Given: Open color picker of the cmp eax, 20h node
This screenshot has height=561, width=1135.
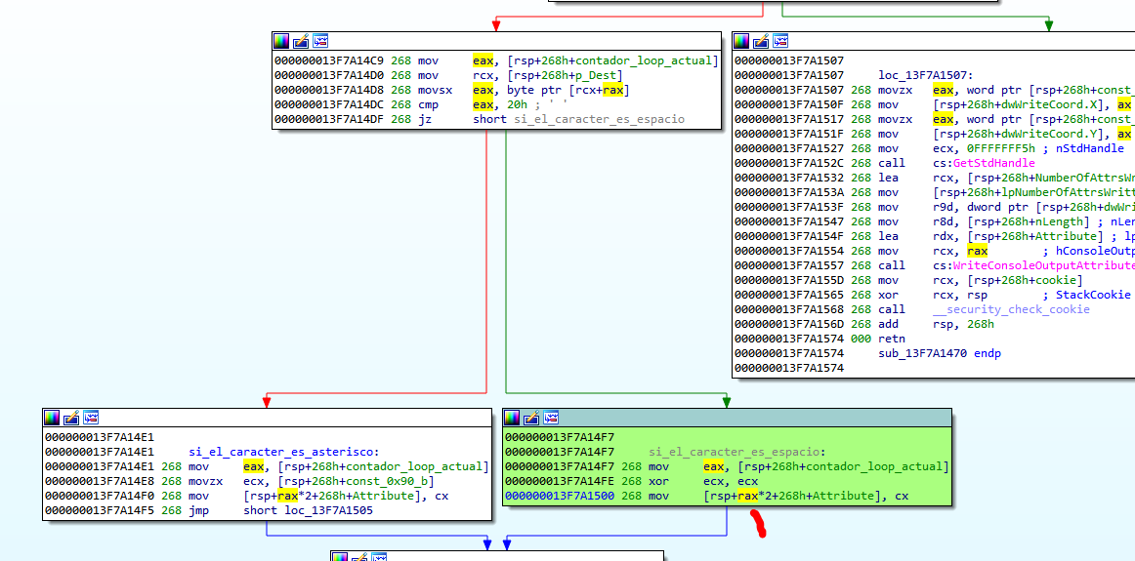Looking at the screenshot, I should coord(281,41).
